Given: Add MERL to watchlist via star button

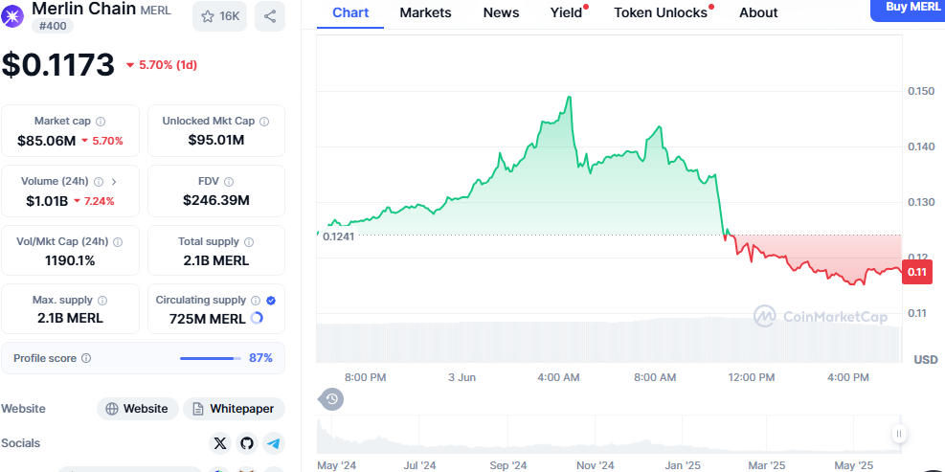Looking at the screenshot, I should pos(220,16).
